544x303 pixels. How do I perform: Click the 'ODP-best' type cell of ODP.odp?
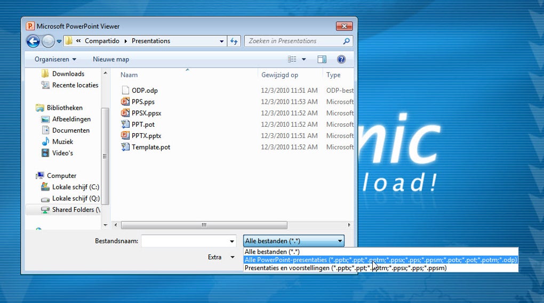click(x=340, y=91)
